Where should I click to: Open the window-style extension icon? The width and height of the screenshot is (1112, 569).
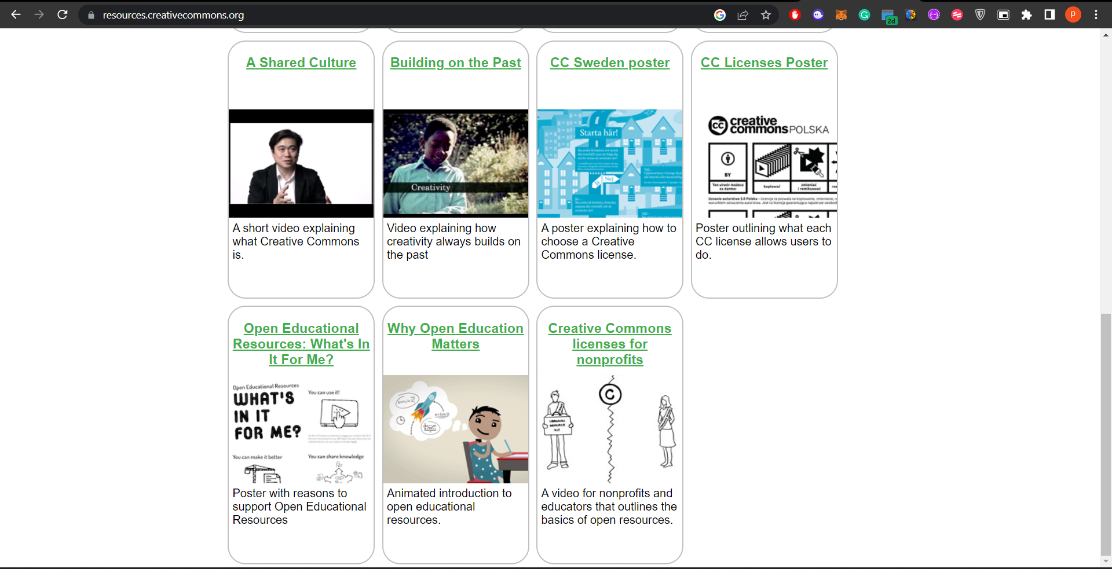click(1004, 15)
